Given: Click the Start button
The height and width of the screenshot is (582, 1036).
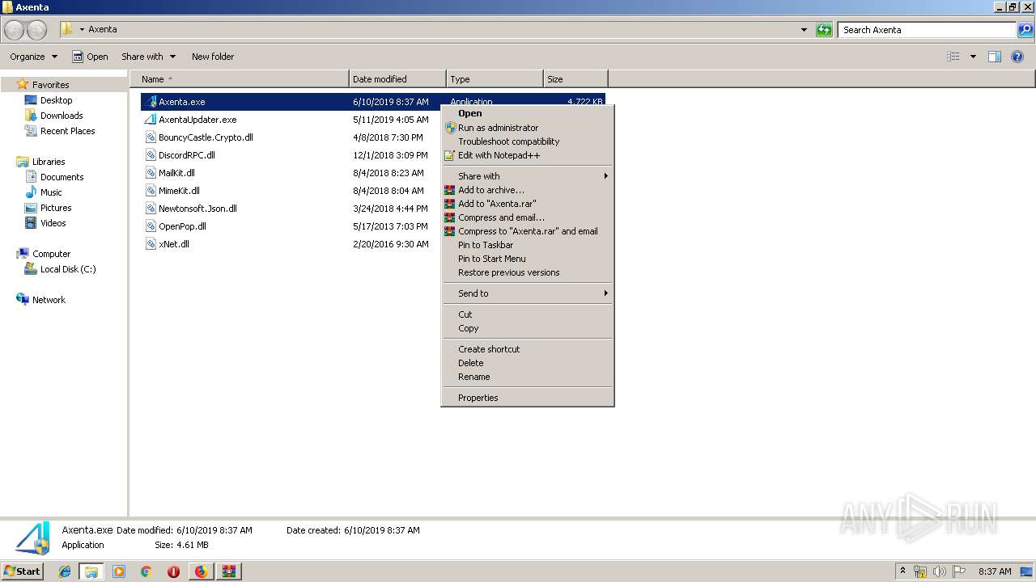Looking at the screenshot, I should click(23, 571).
